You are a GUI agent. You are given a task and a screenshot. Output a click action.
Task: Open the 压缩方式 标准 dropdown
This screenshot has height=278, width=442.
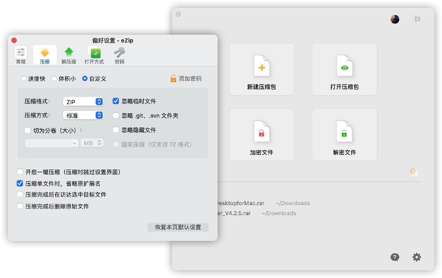(x=83, y=115)
